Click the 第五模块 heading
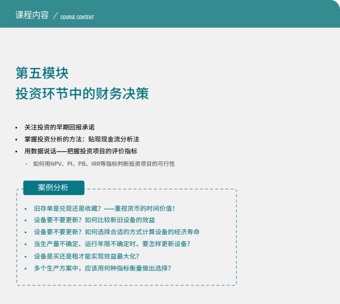This screenshot has width=340, height=304. 42,73
